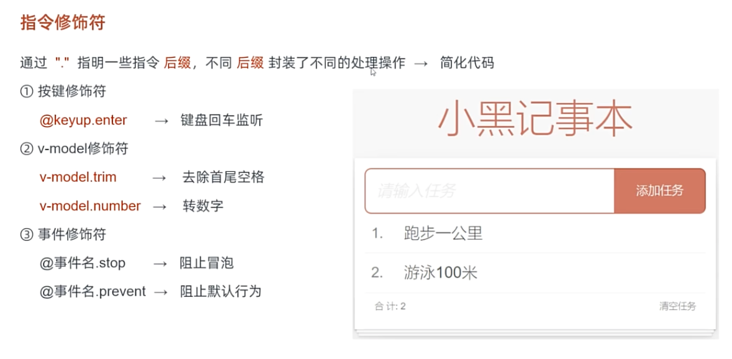Click the 清空任务 link
The image size is (732, 359).
pos(677,306)
